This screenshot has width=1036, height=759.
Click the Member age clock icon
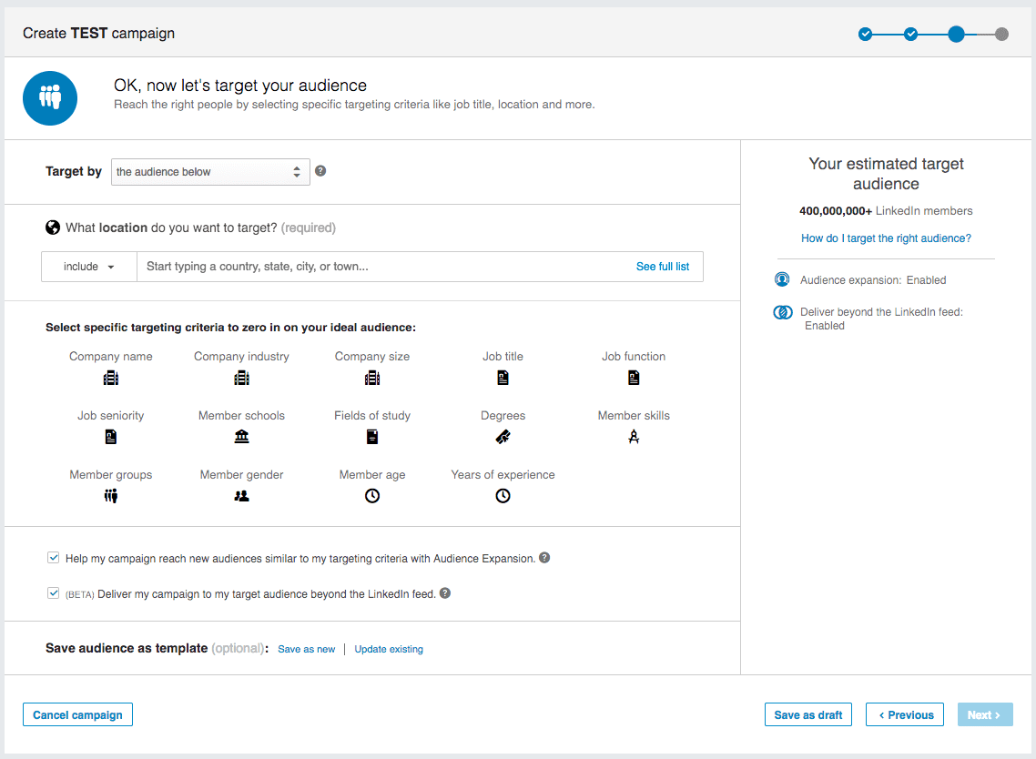coord(372,496)
